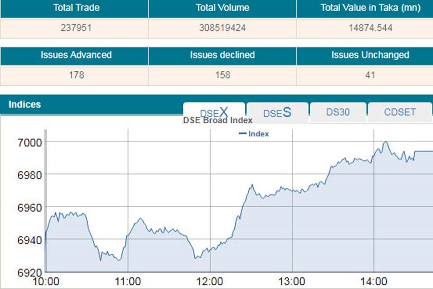The image size is (433, 289).
Task: Click the Total Volume header cell
Action: tap(222, 8)
